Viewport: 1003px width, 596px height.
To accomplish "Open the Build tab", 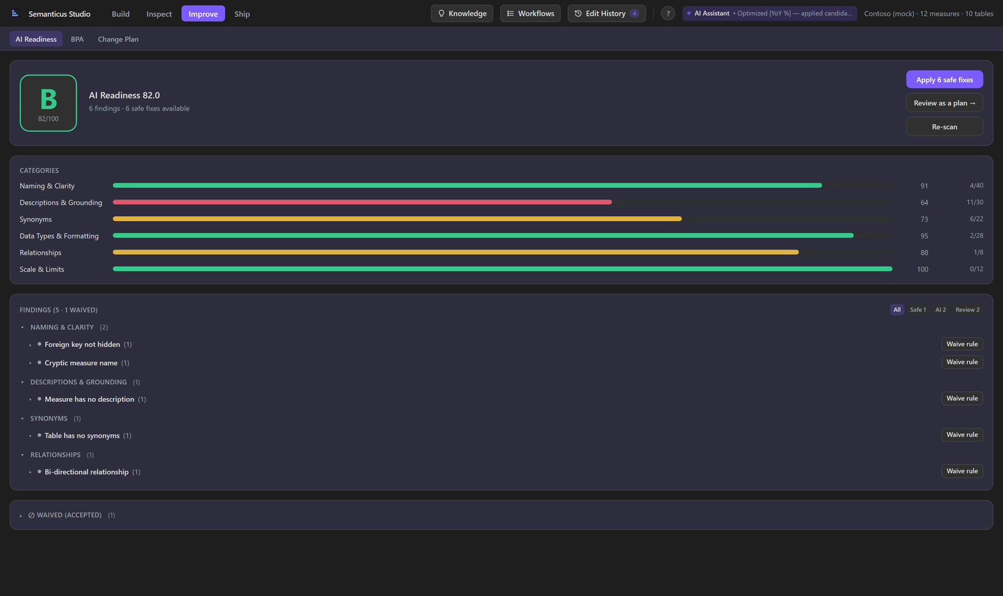I will 120,14.
